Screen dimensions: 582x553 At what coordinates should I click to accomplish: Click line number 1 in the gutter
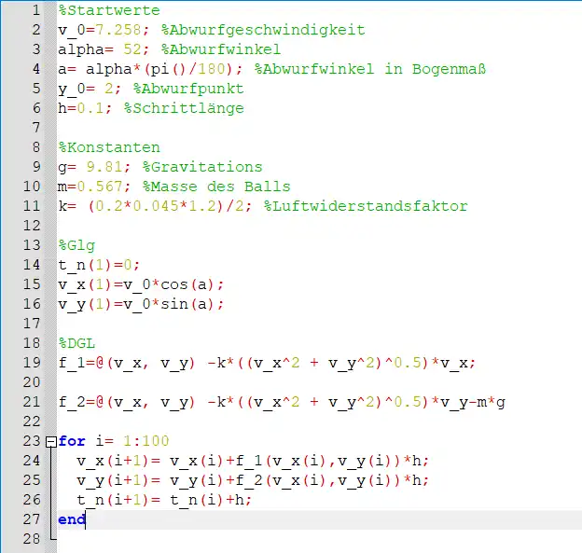click(35, 10)
